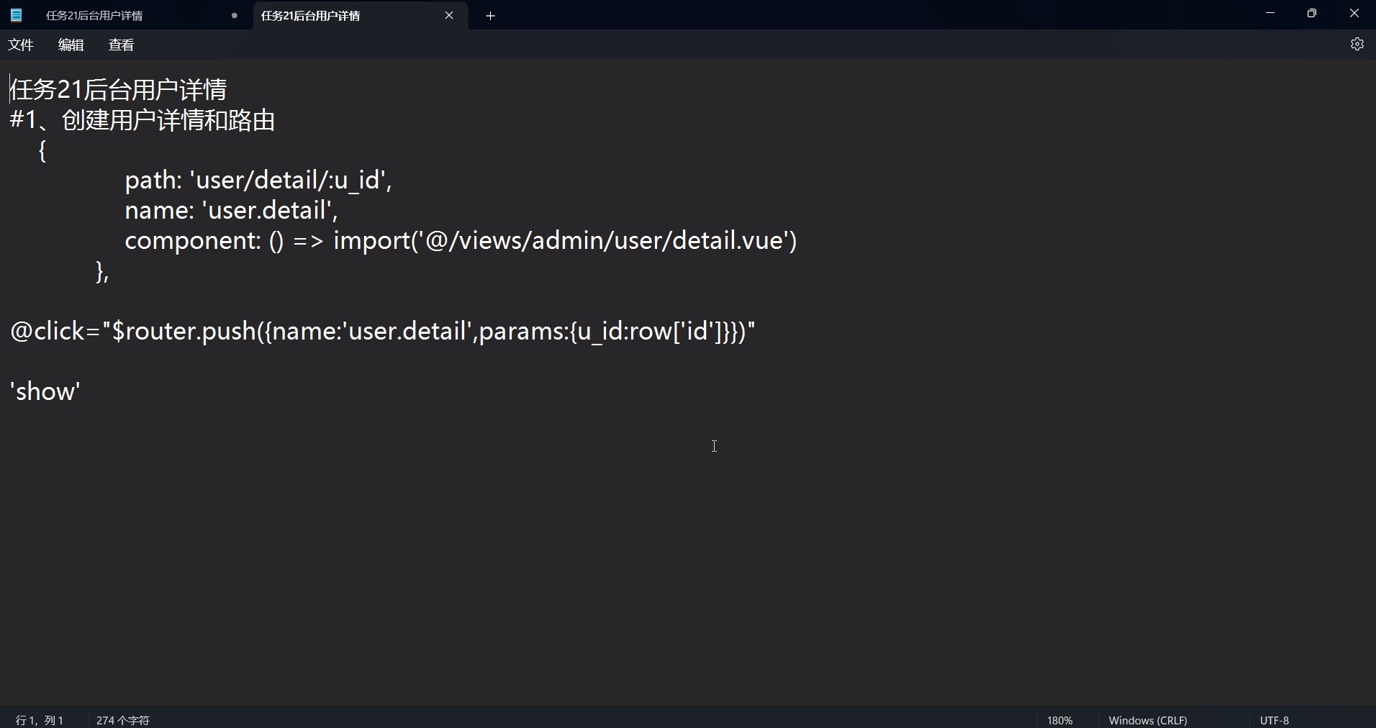Open the 文件 menu
Viewport: 1376px width, 728px height.
20,45
